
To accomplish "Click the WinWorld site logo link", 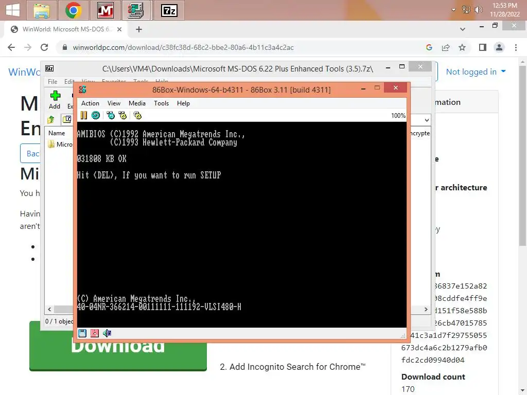I will tap(24, 71).
